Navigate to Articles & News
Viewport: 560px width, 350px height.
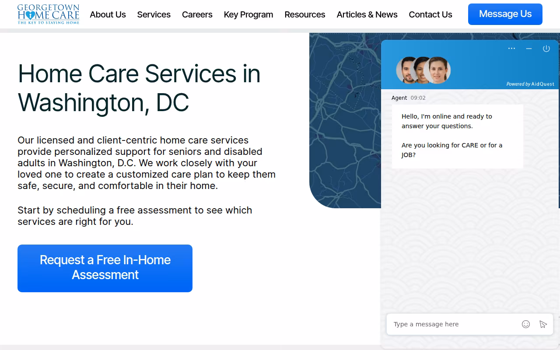click(367, 14)
